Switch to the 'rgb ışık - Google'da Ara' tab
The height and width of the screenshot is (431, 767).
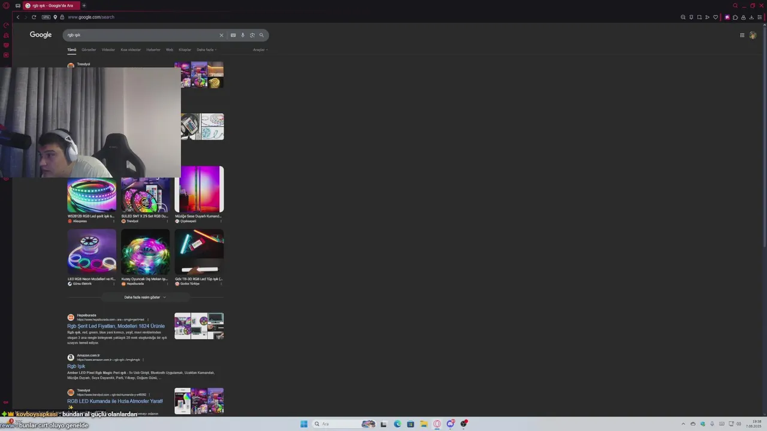[x=52, y=5]
